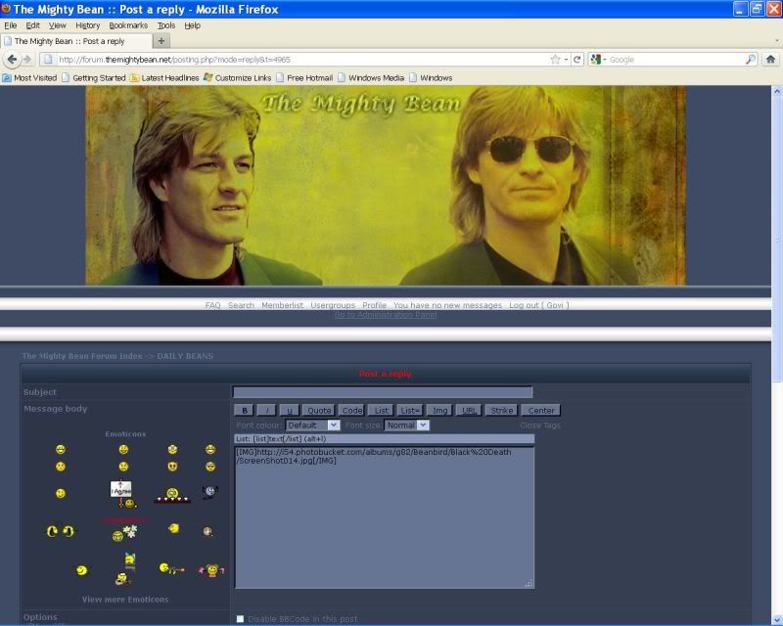Open the Most Visited bookmarks folder
Viewport: 783px width, 626px height.
29,78
